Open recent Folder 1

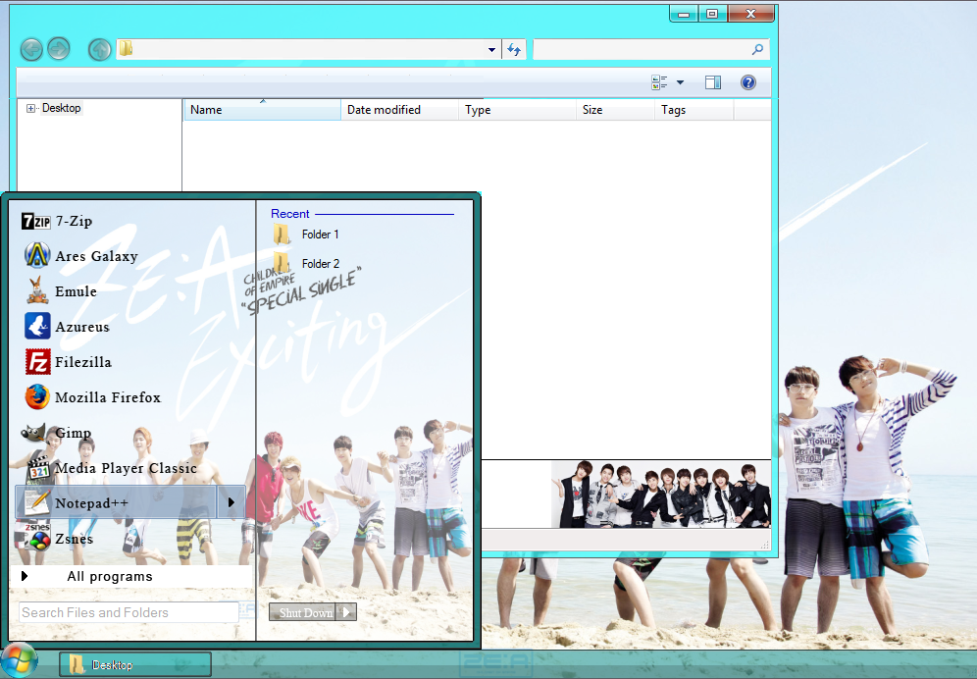pos(306,235)
